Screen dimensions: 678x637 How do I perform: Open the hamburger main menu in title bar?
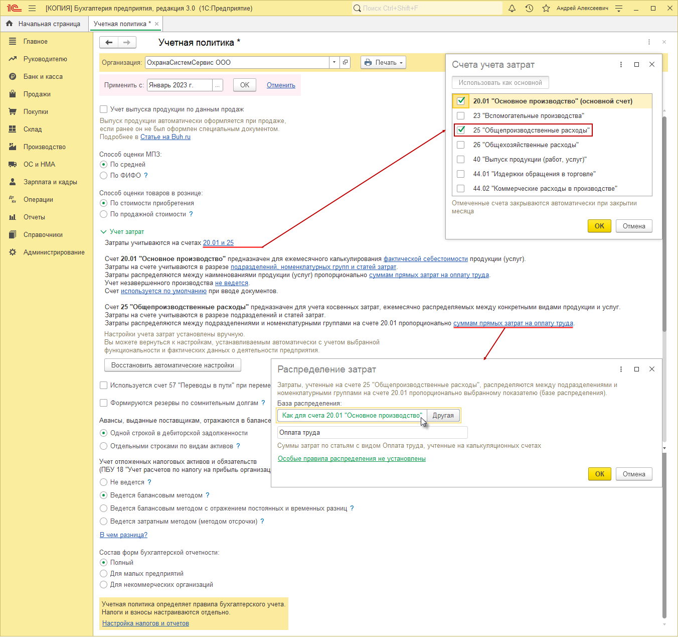(32, 9)
